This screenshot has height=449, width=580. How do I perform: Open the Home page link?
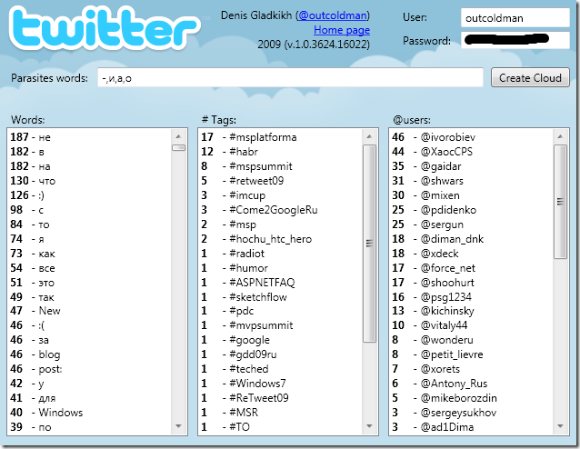click(342, 30)
